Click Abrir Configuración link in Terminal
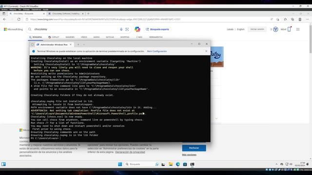Image resolution: width=312 pixels, height=175 pixels. click(x=157, y=51)
